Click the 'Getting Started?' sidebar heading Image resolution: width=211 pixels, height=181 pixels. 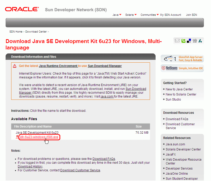(x=175, y=83)
